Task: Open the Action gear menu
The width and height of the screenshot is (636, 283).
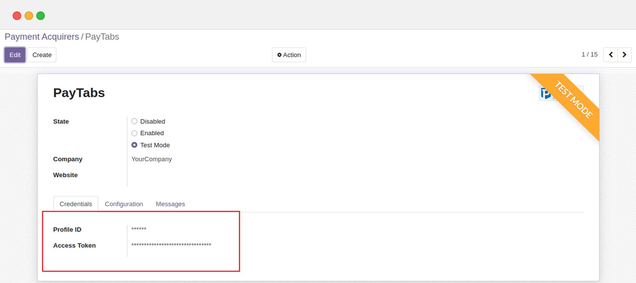Action: click(289, 55)
